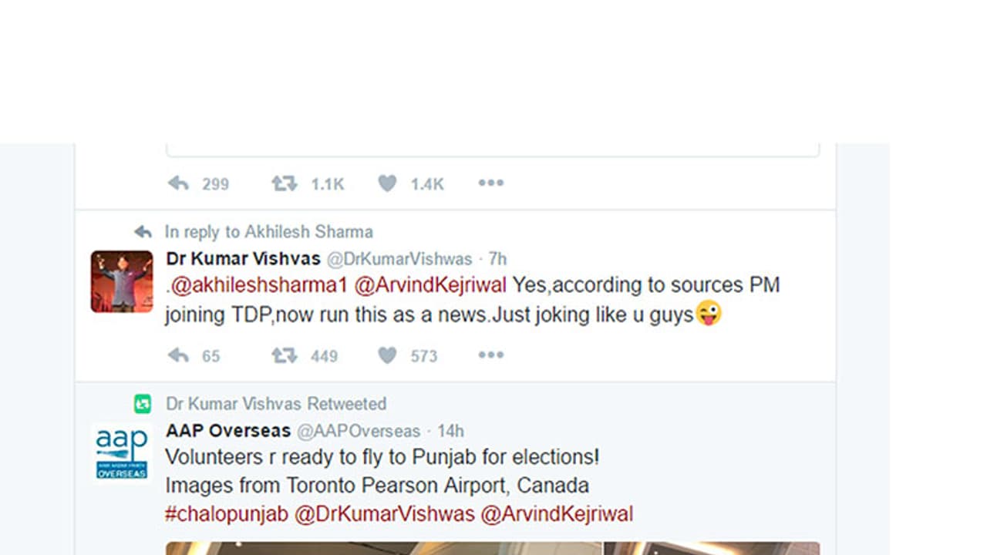This screenshot has height=555, width=987.
Task: Open the AAP Overseas account name
Action: 228,431
